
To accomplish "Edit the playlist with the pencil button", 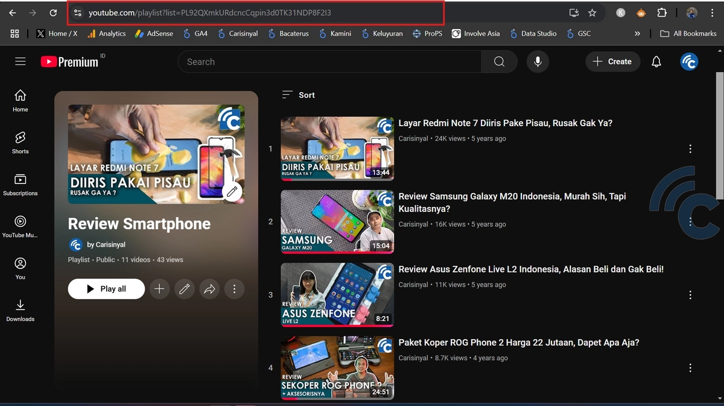I will (185, 289).
